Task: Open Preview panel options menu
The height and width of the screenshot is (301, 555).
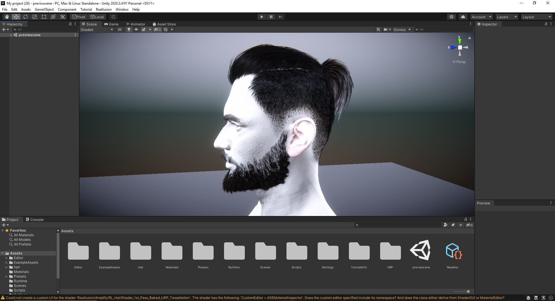Action: click(x=551, y=203)
